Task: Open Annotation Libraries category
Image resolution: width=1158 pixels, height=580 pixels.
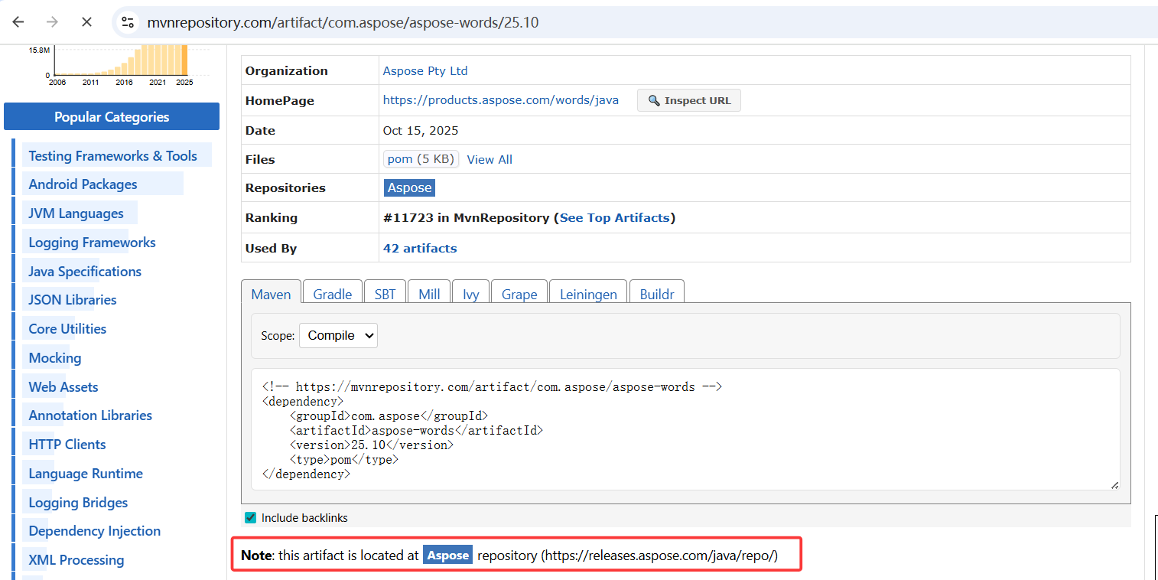Action: point(90,415)
